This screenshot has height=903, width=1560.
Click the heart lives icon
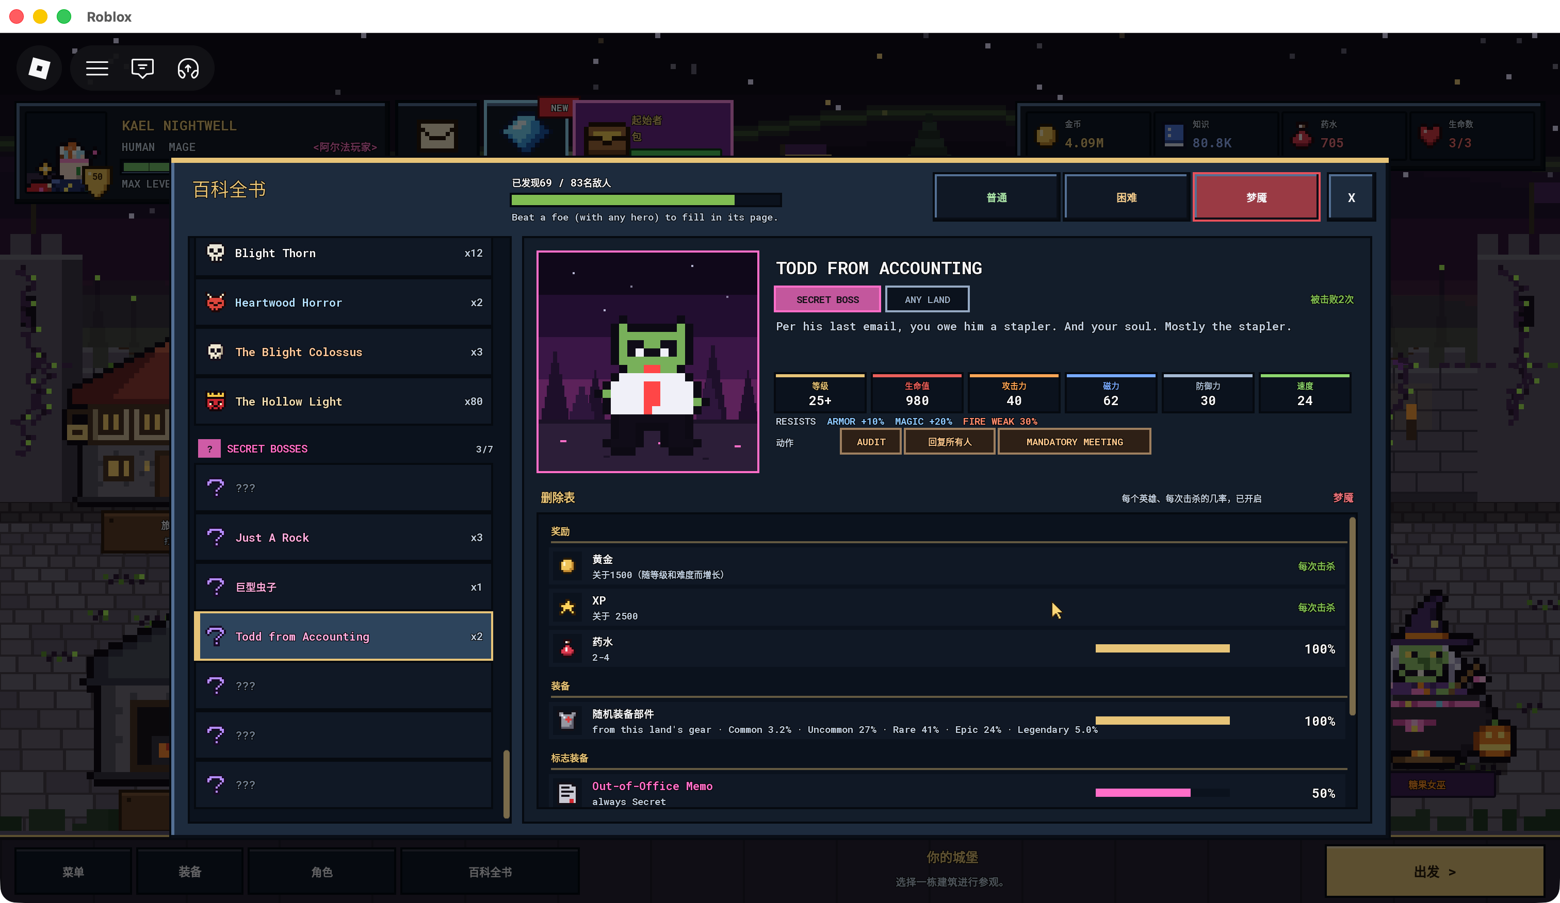[1429, 136]
